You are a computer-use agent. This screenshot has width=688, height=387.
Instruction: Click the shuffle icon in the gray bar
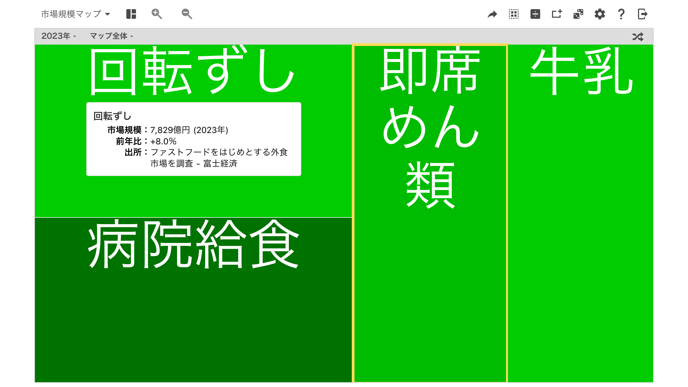tap(638, 37)
